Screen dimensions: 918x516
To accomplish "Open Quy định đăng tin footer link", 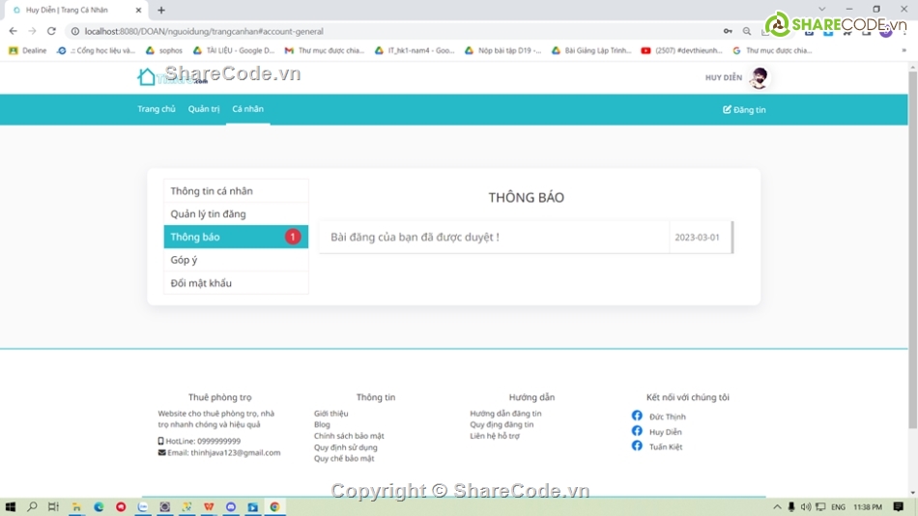I will [502, 424].
